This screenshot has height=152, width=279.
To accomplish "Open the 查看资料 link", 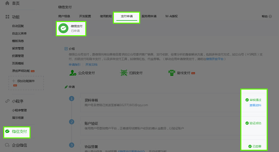I will point(255,105).
